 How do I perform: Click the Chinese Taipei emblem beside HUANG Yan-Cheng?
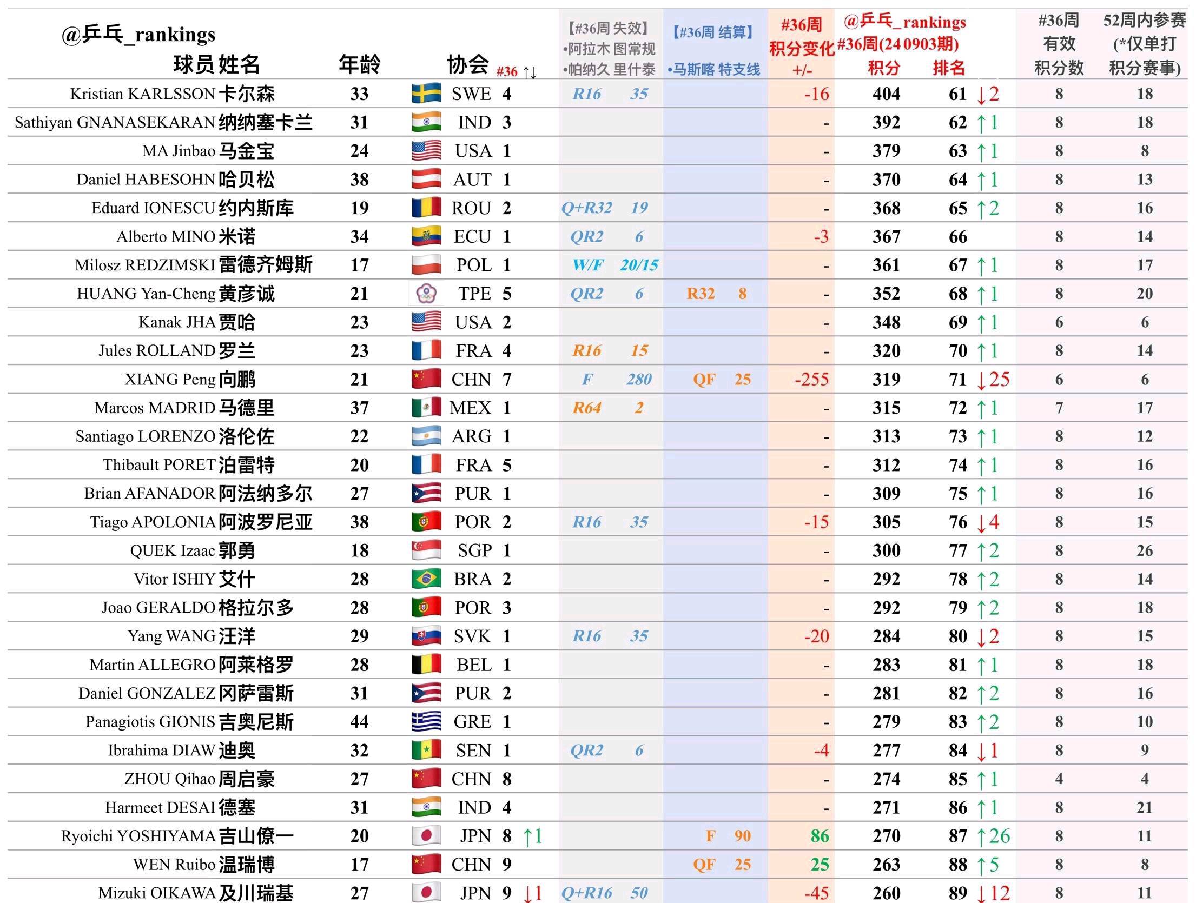[426, 294]
